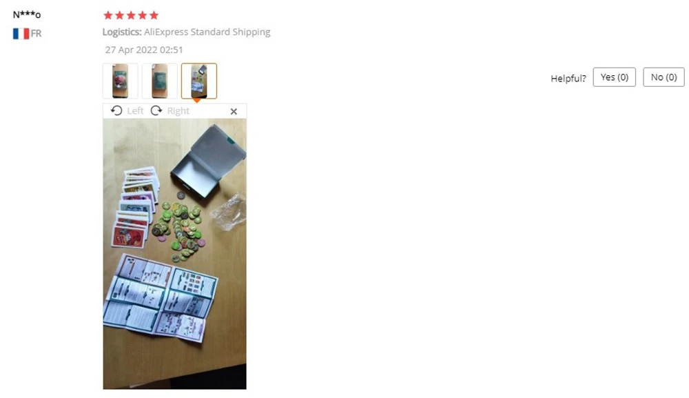The width and height of the screenshot is (689, 398).
Task: Click the orange pointer under the selected thumbnail
Action: tap(197, 101)
